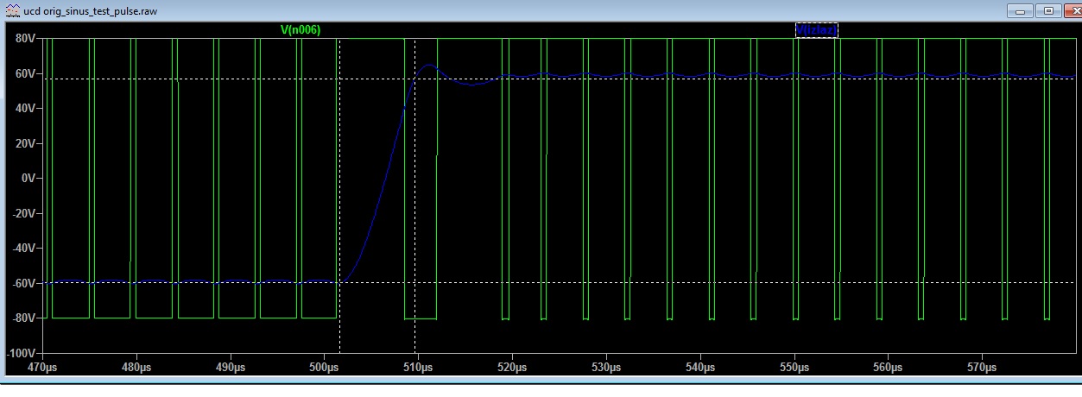This screenshot has width=1082, height=397.
Task: Click the 550µs time axis label
Action: pyautogui.click(x=794, y=368)
